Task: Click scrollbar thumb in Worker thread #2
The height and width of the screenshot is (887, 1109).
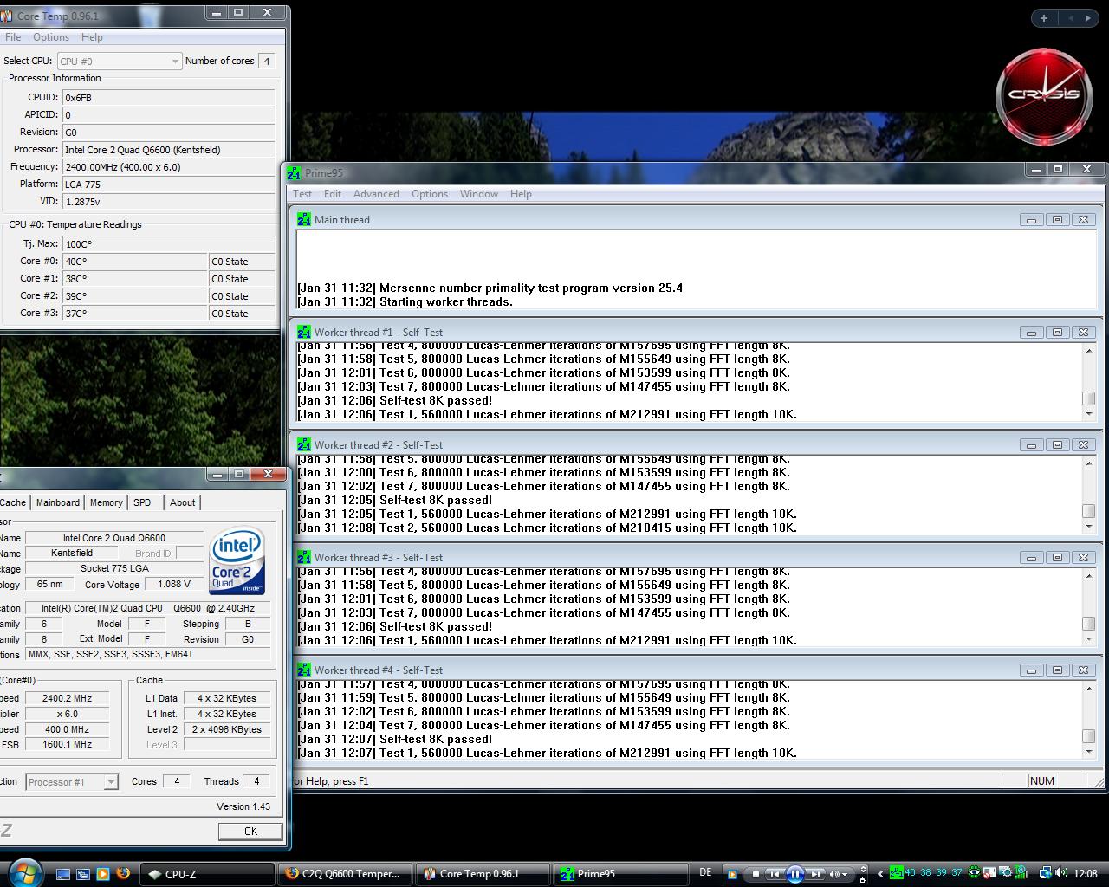Action: click(x=1089, y=511)
